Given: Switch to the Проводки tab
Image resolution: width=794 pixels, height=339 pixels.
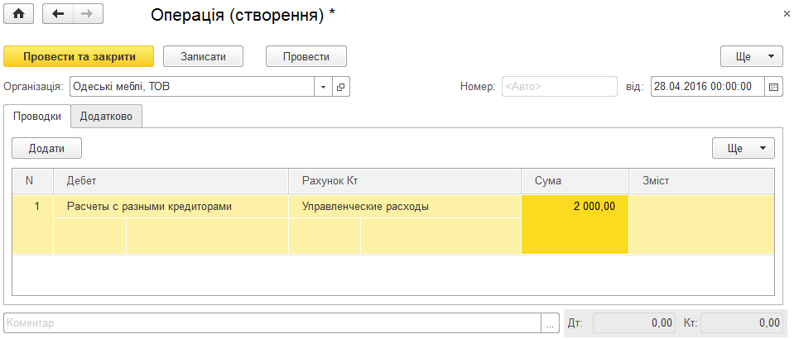Looking at the screenshot, I should click(x=37, y=116).
